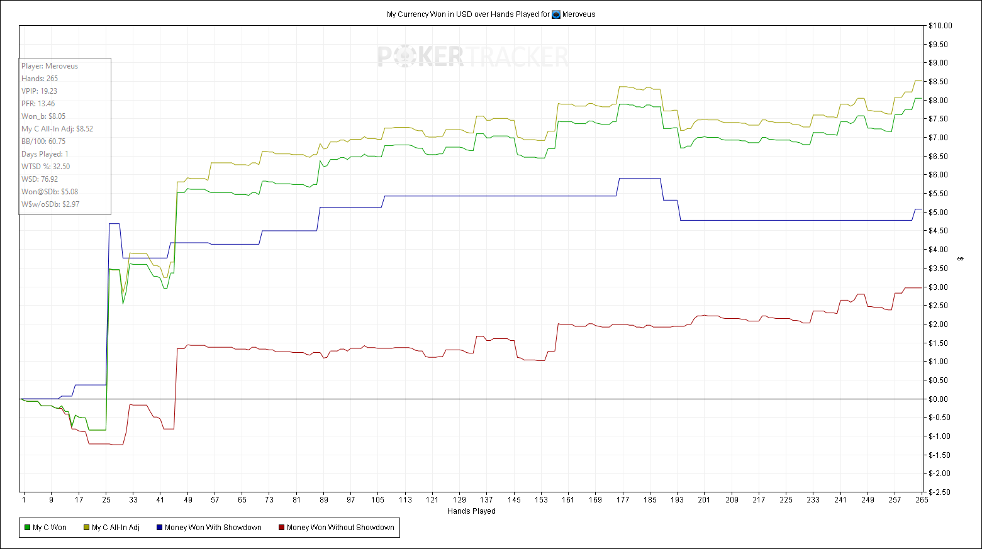Viewport: 982px width, 549px height.
Task: Pick the red Money Won Without Showdown swatch
Action: click(281, 528)
